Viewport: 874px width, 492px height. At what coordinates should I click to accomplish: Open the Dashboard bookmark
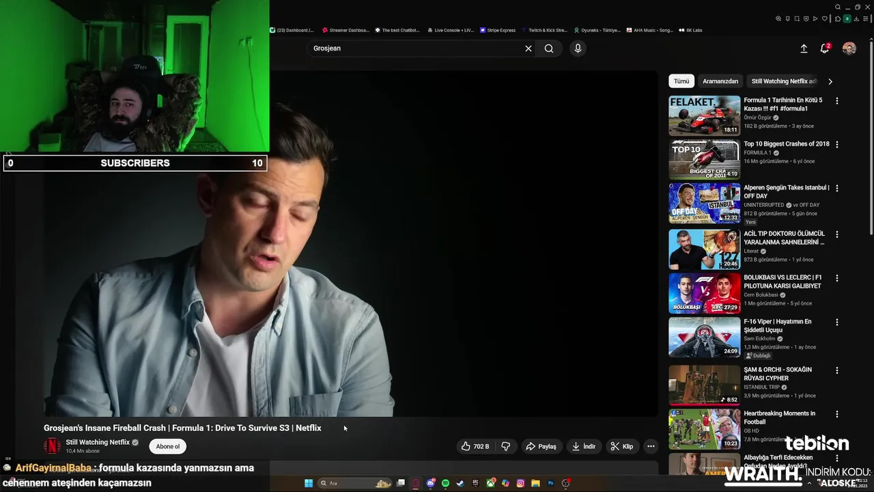292,30
